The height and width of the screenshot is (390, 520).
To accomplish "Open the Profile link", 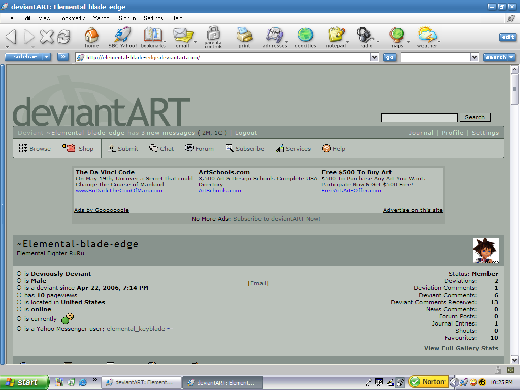I will 452,133.
